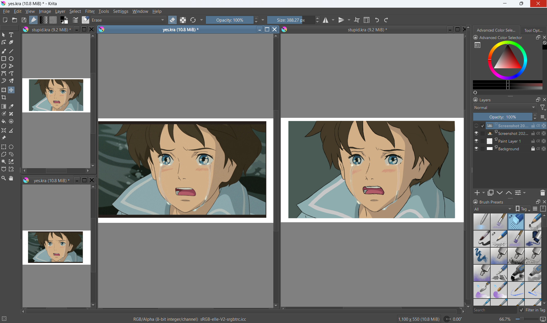The height and width of the screenshot is (323, 547).
Task: Delete the layer with trash icon
Action: (542, 193)
